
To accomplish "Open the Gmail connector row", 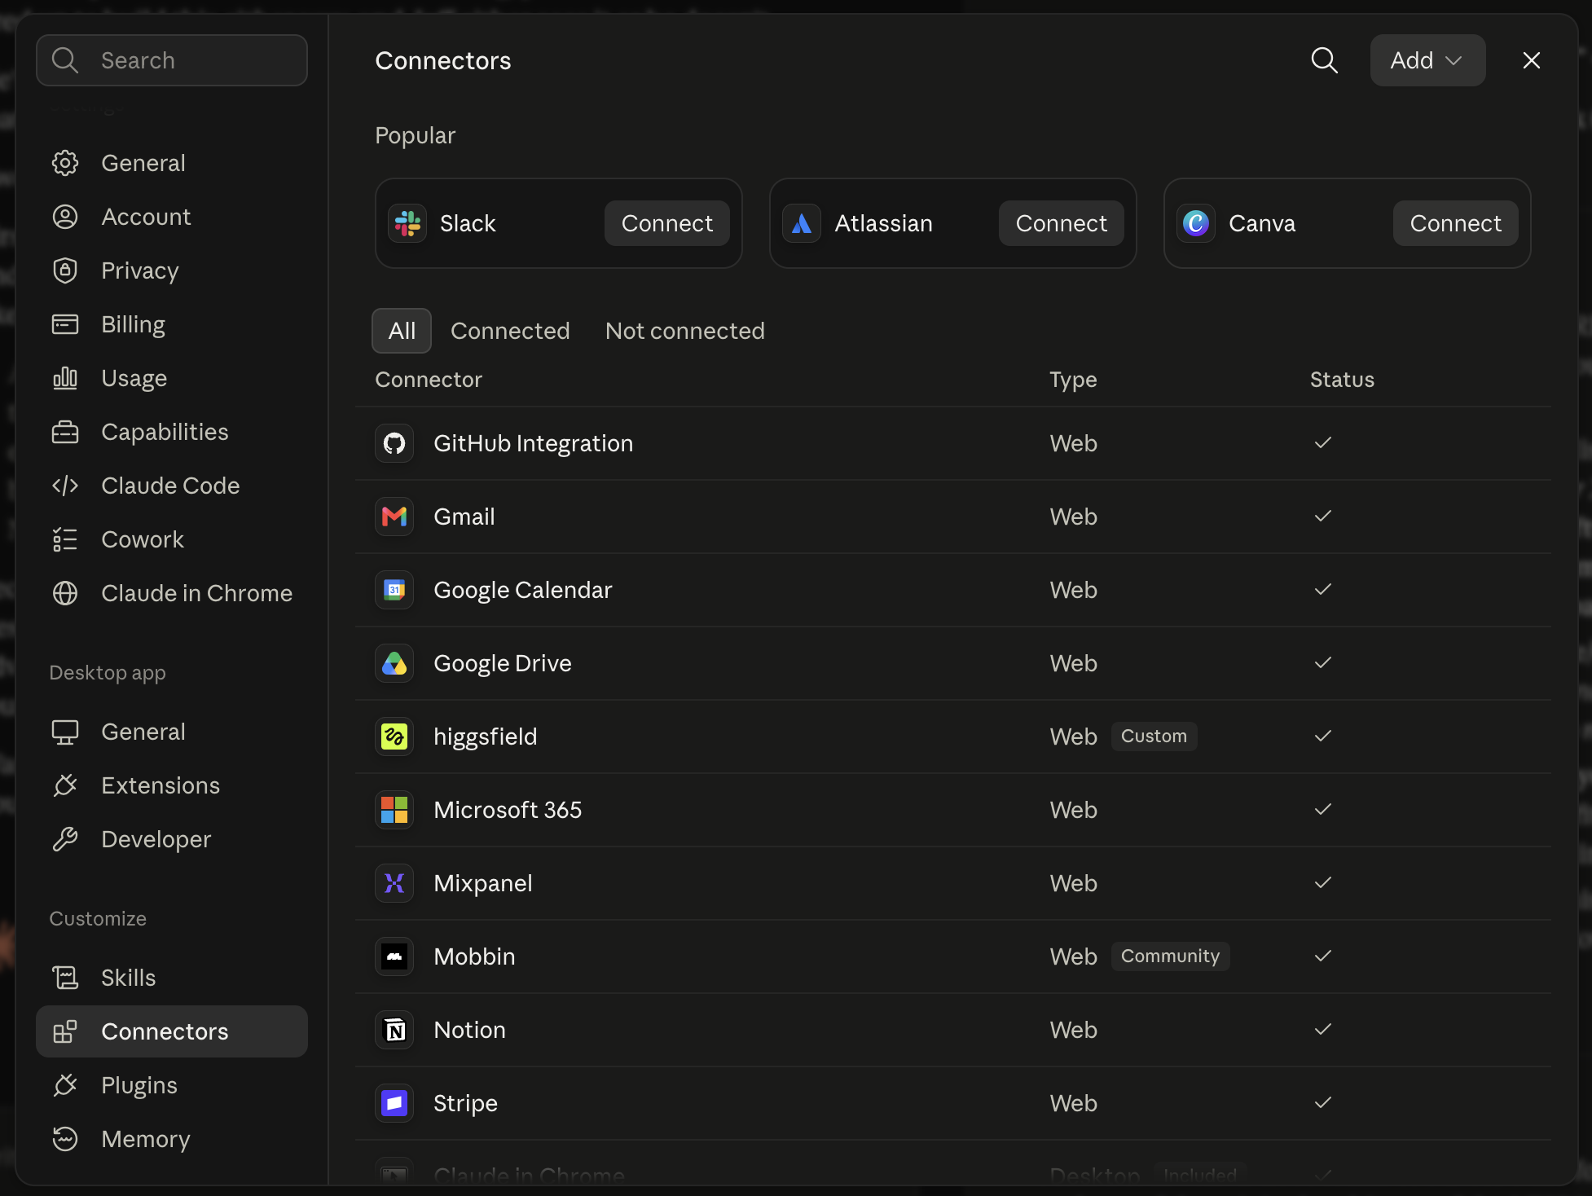I will (x=953, y=517).
